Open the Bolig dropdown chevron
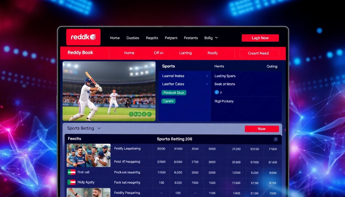This screenshot has width=345, height=197. pyautogui.click(x=216, y=38)
